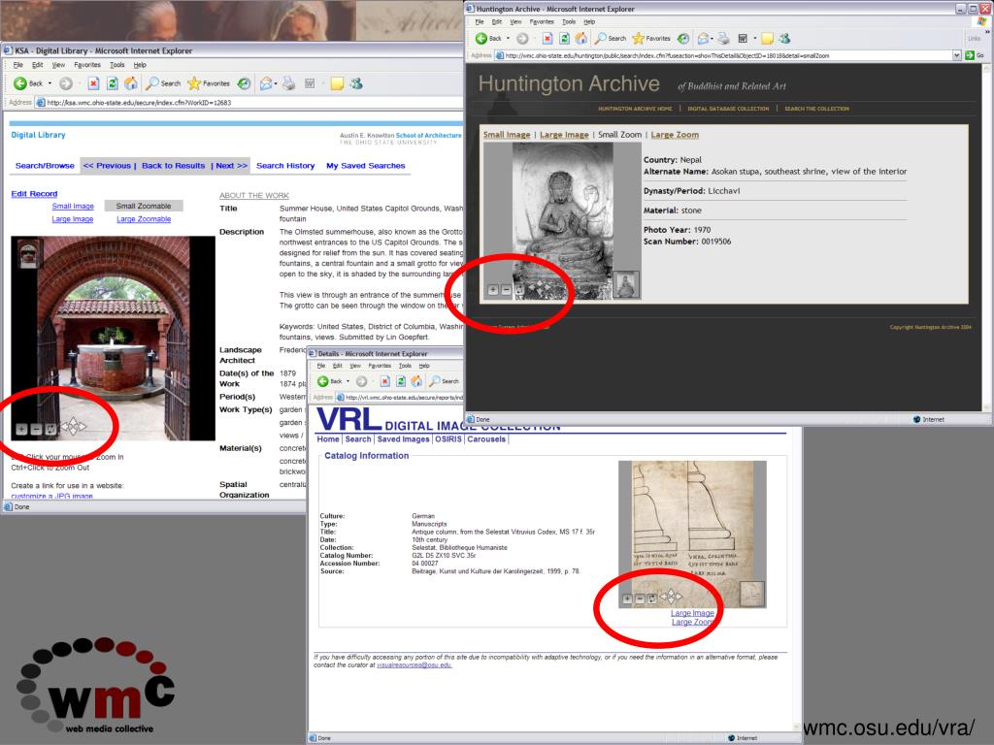
Task: Expand the Mail dropdown arrow in KSA window
Action: [x=276, y=83]
